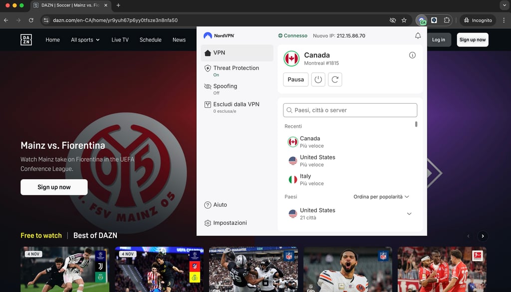
Task: Expand United States cities list
Action: point(409,214)
